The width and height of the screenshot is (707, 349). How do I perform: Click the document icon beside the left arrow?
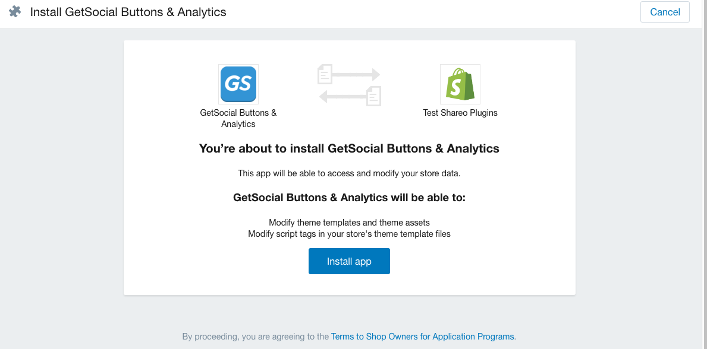click(x=374, y=96)
